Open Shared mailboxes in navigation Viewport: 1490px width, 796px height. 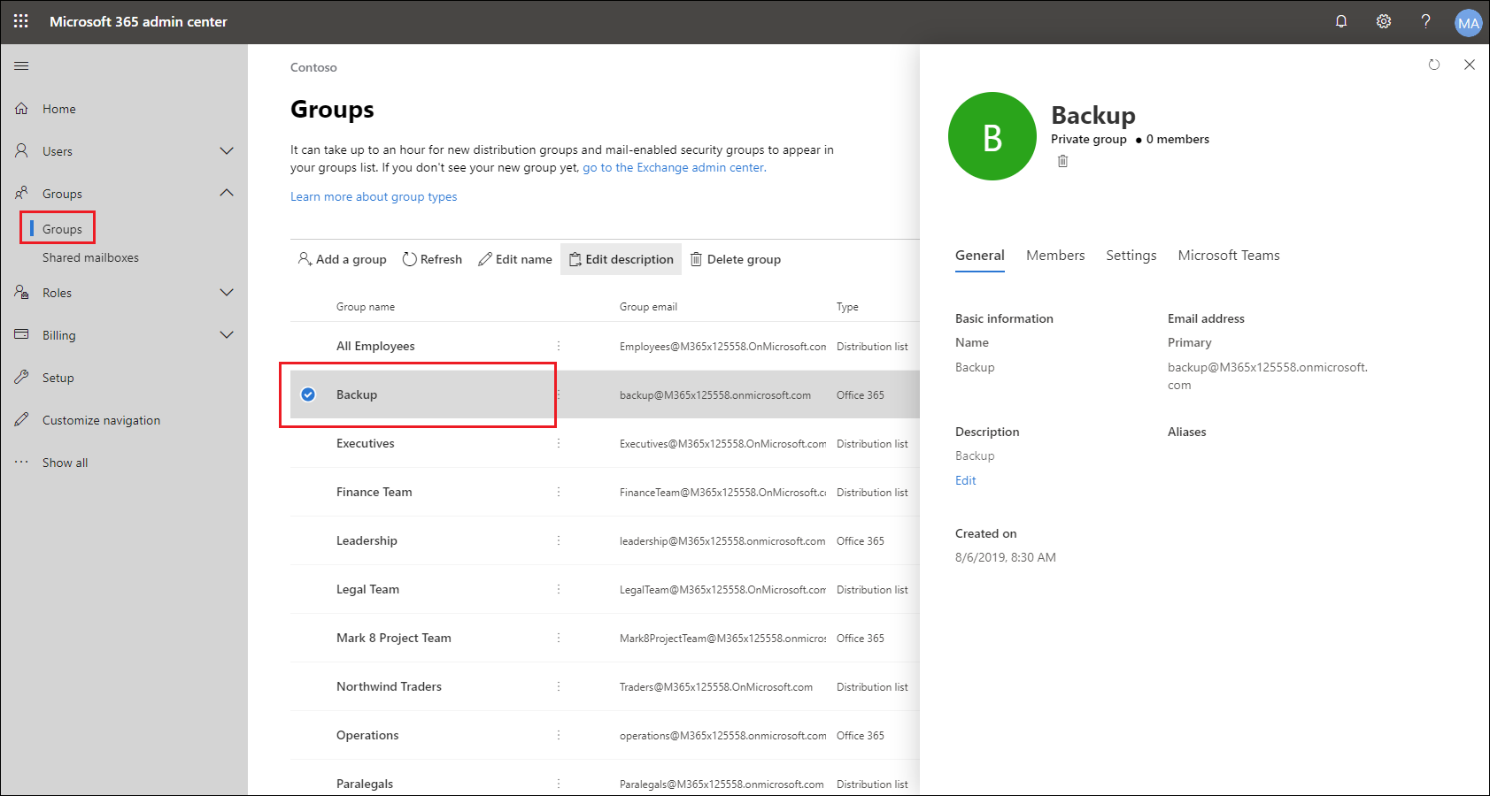[x=90, y=257]
